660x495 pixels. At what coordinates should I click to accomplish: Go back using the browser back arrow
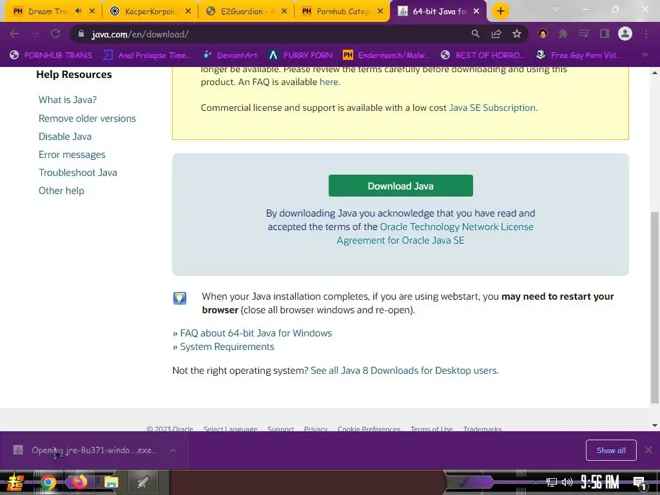(14, 34)
